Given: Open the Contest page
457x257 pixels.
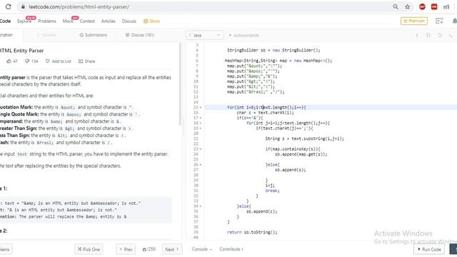Looking at the screenshot, I should (x=87, y=21).
